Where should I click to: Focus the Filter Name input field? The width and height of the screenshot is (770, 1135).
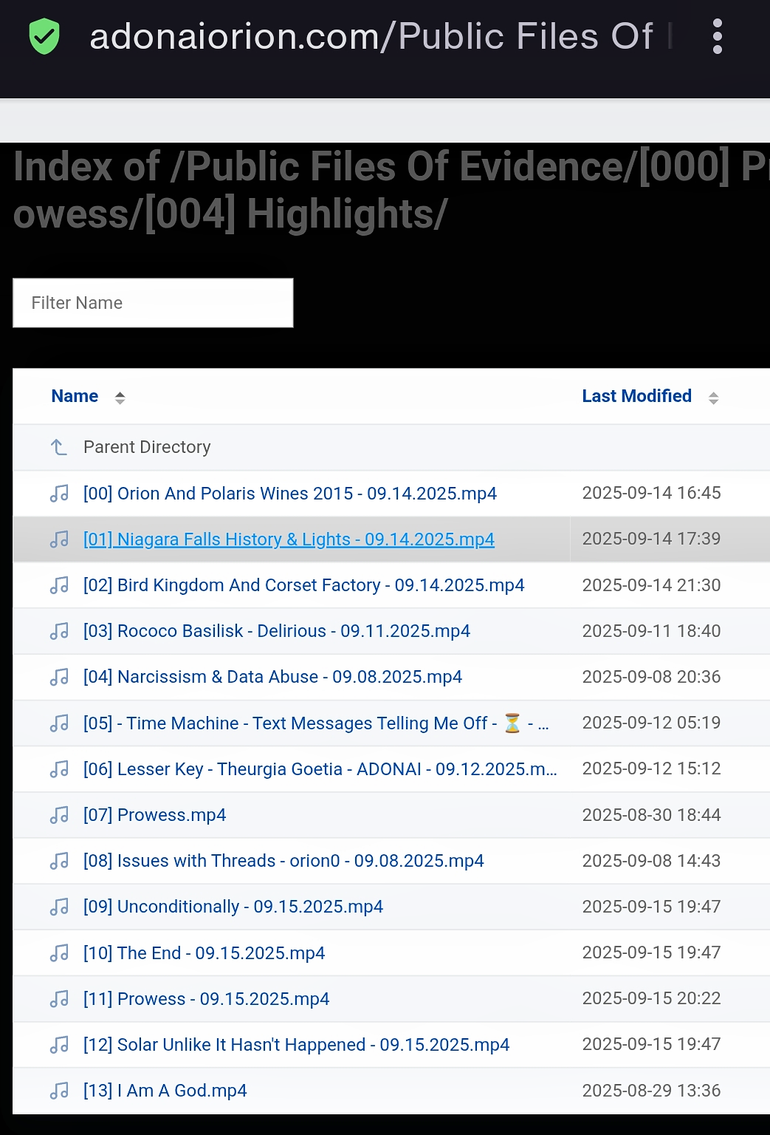153,303
